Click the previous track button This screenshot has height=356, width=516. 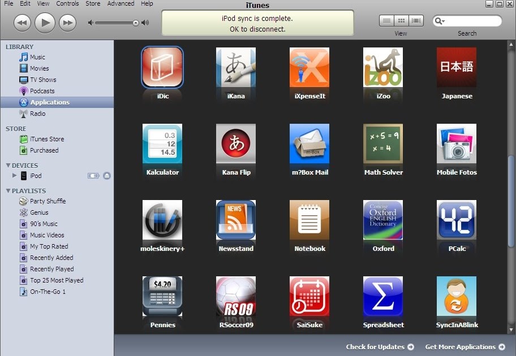[22, 23]
